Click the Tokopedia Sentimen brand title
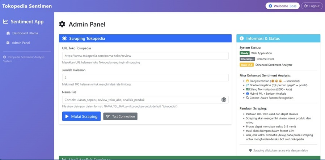 pos(27,6)
